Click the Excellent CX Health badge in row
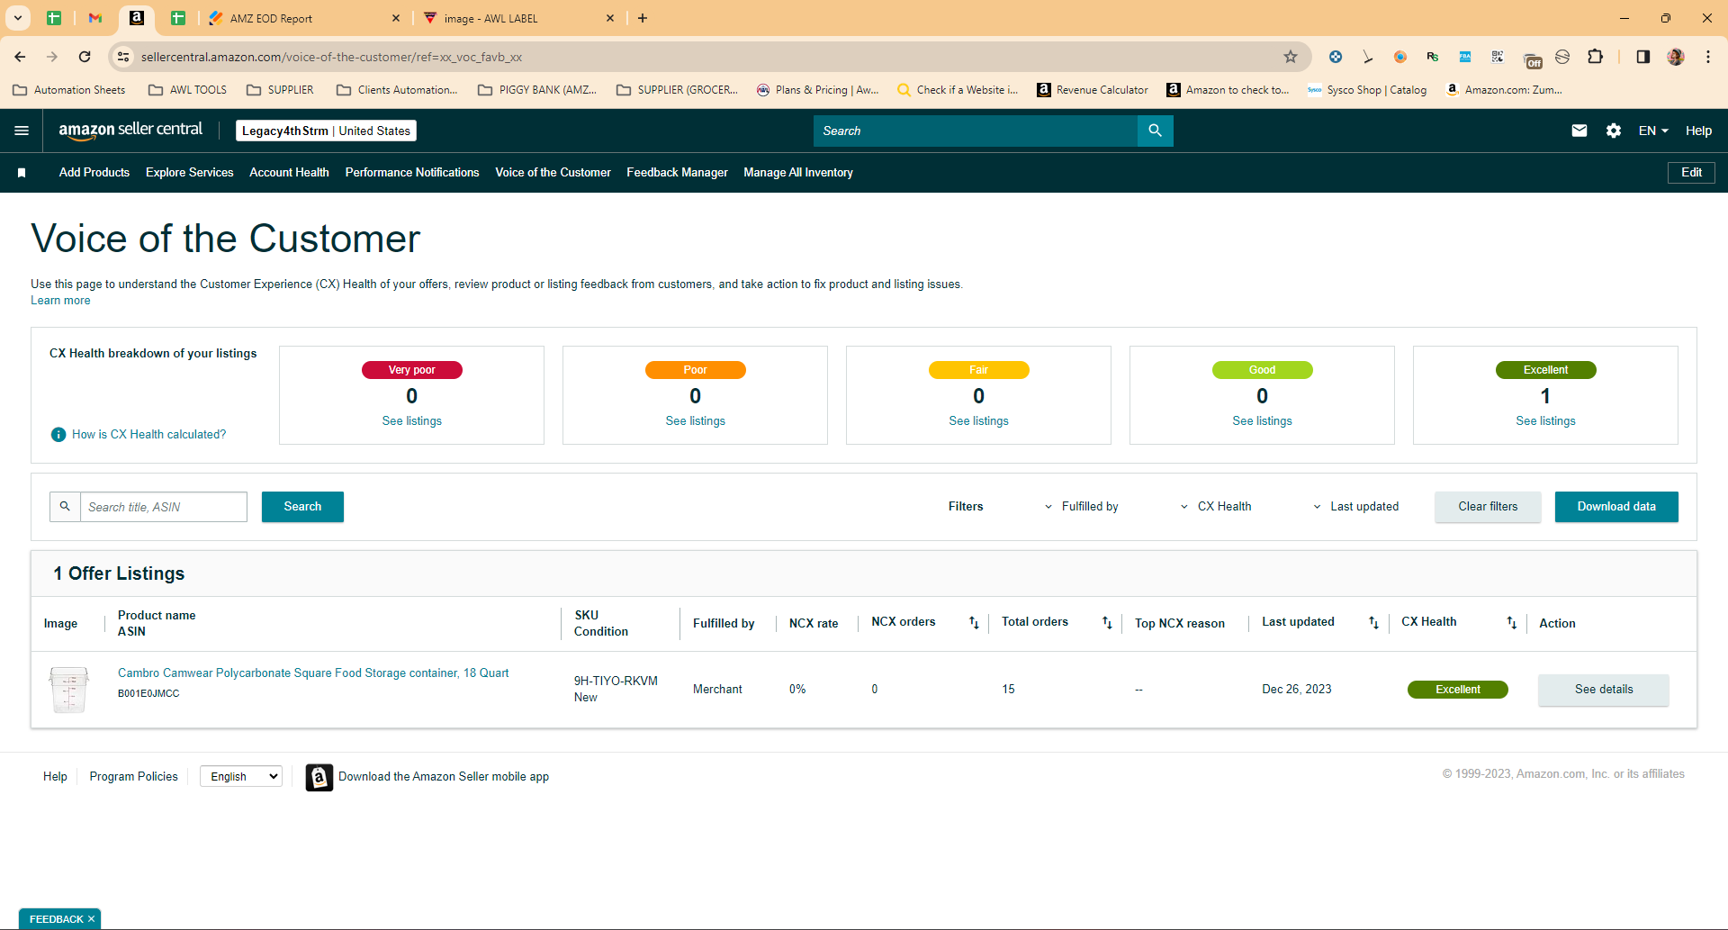1728x930 pixels. coord(1458,690)
